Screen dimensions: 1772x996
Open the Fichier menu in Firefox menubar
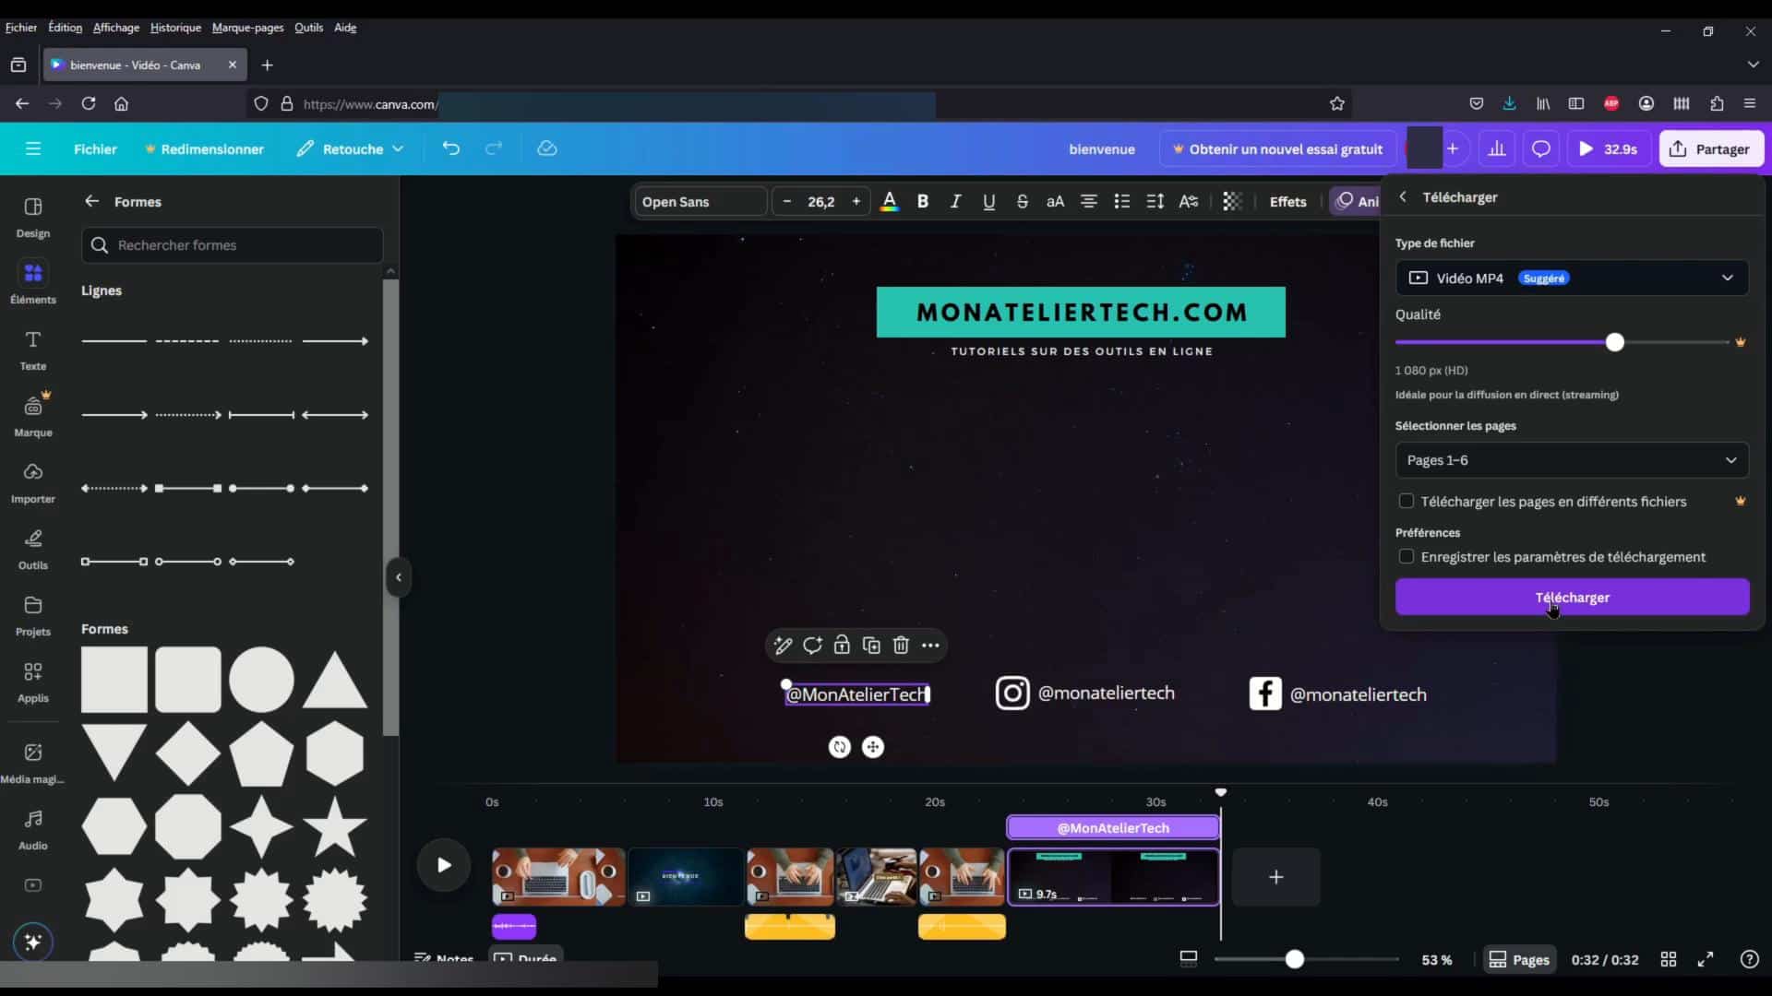pyautogui.click(x=20, y=28)
